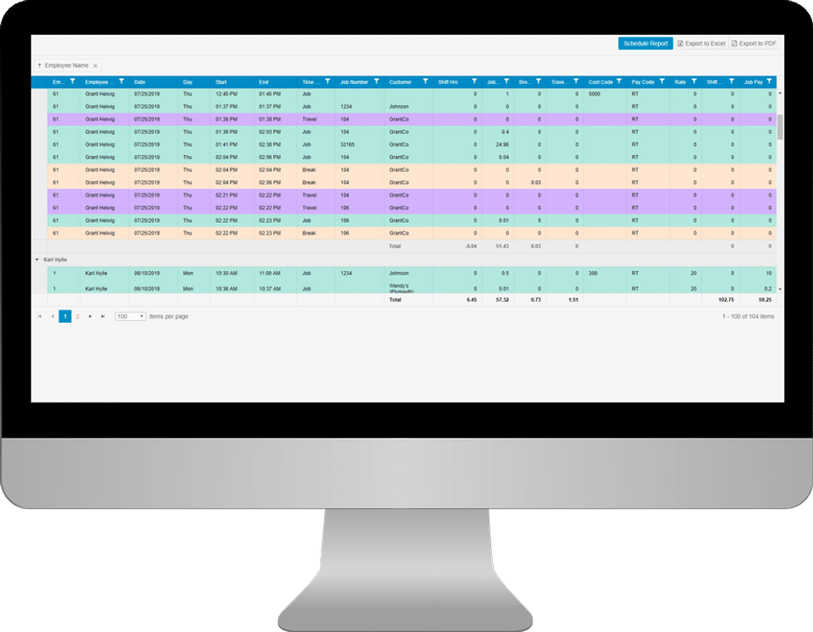Open filter for Shift Hrs column

(474, 81)
